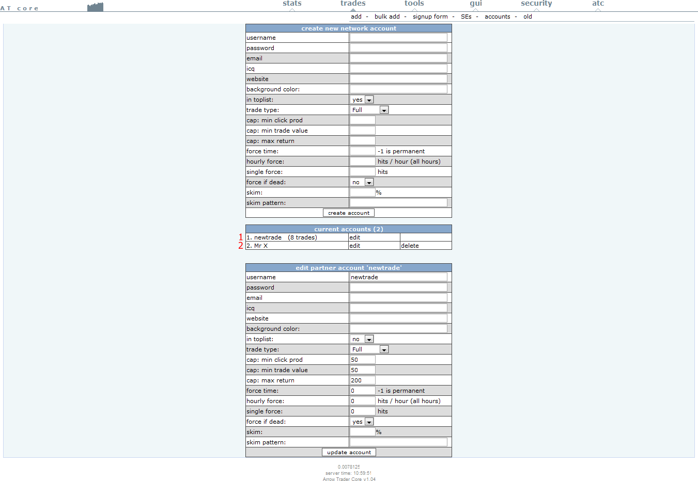This screenshot has height=481, width=698.
Task: Delete the Mr X account
Action: pyautogui.click(x=410, y=246)
